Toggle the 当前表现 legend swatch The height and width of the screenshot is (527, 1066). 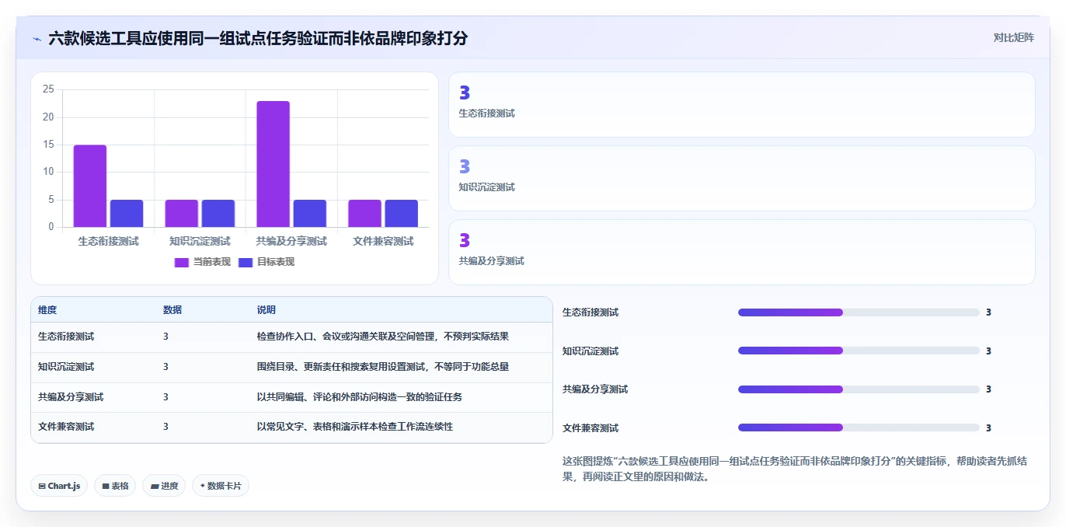pos(182,262)
